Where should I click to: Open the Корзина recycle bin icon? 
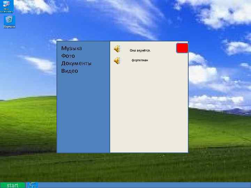tap(9, 22)
